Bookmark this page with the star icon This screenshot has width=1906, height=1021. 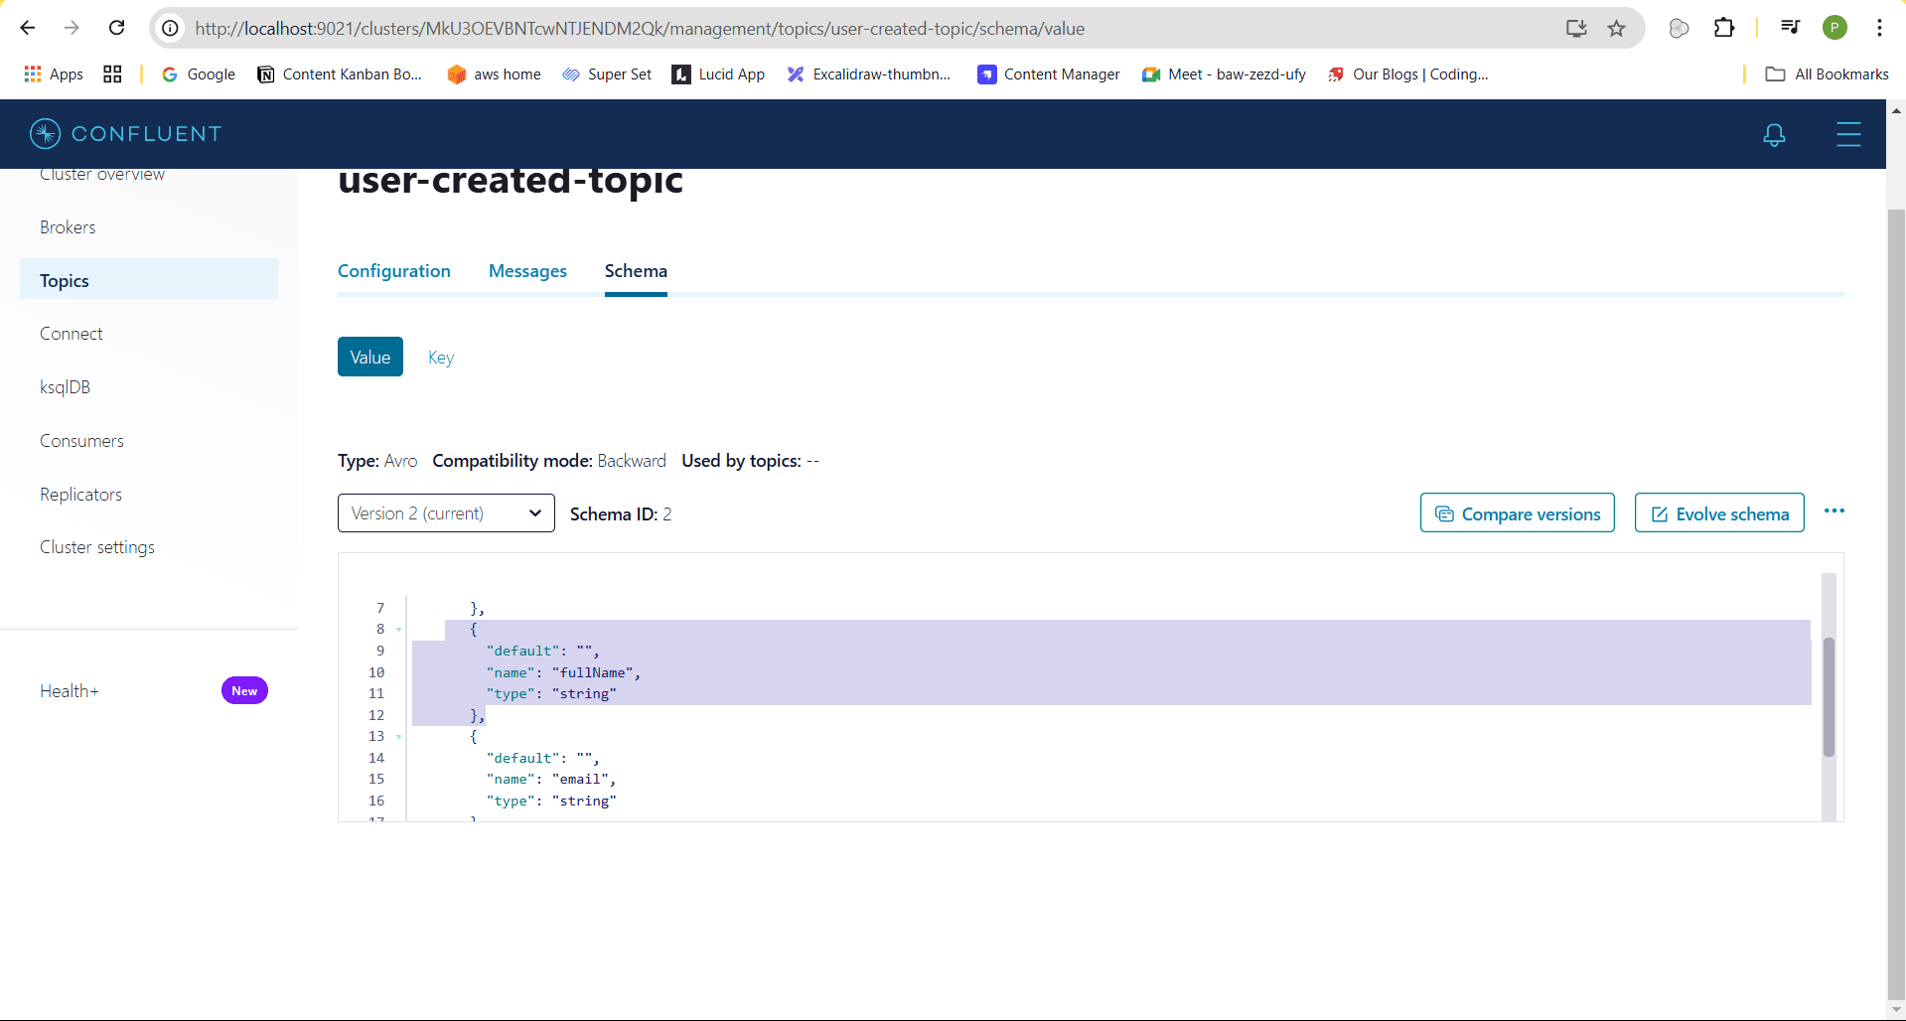click(1617, 28)
